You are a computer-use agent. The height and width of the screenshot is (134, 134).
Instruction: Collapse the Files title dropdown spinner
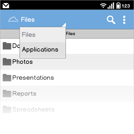[28, 20]
